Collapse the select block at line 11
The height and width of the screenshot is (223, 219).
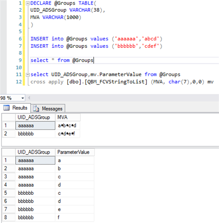(27, 75)
